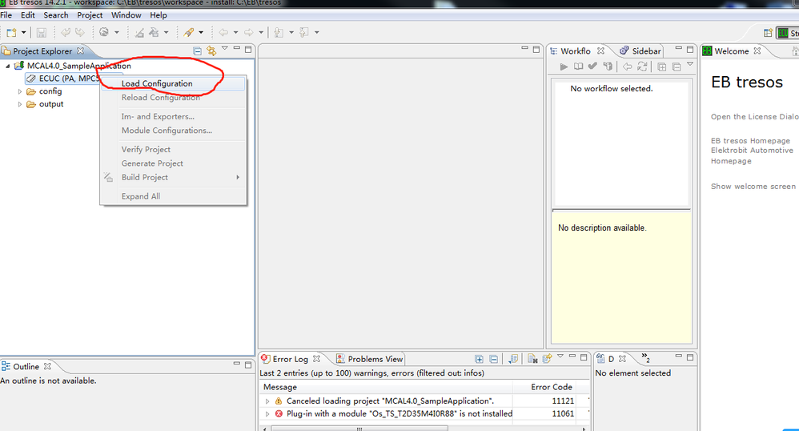
Task: Open the Project menu
Action: click(x=90, y=15)
